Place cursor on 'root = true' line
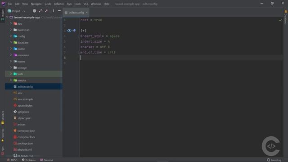This screenshot has width=288, height=162. point(91,20)
